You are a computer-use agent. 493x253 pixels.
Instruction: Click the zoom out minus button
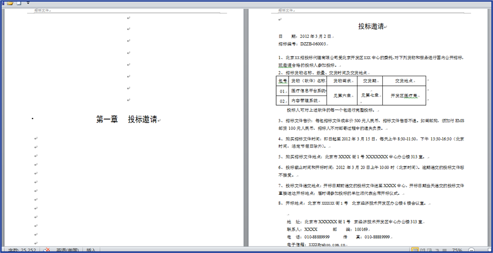coord(471,250)
